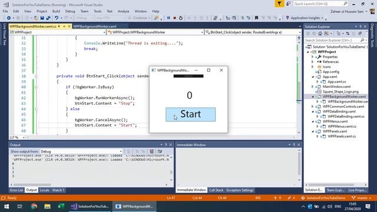The image size is (377, 212).
Task: Switch to the Team Explorer tab
Action: tap(335, 190)
